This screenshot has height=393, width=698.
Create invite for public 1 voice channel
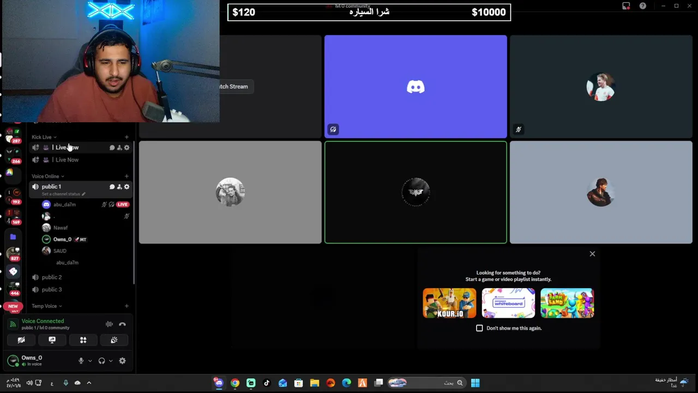119,187
